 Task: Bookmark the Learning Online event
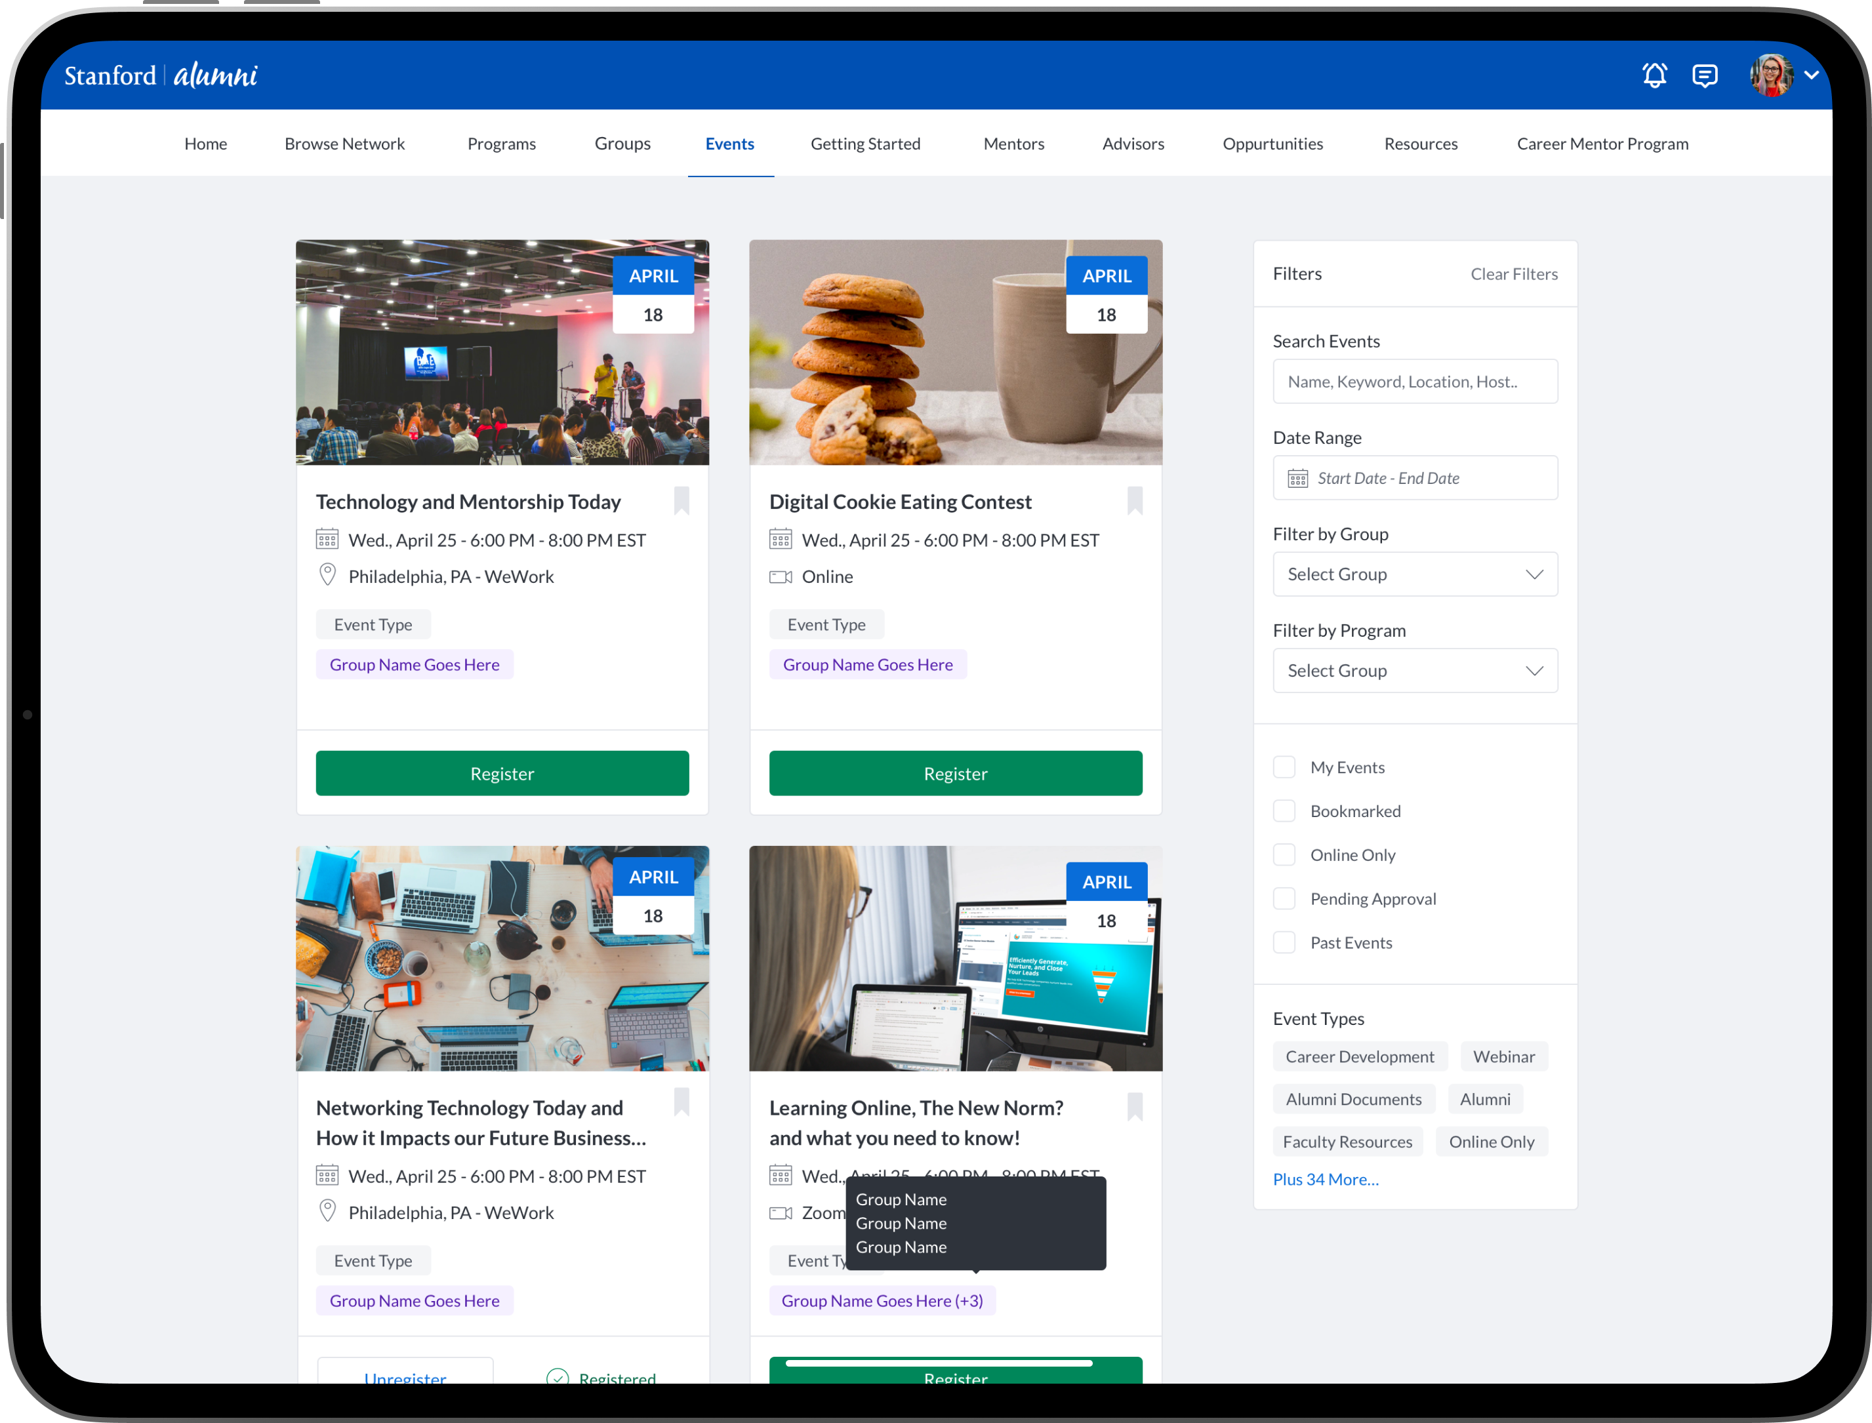(x=1135, y=1106)
